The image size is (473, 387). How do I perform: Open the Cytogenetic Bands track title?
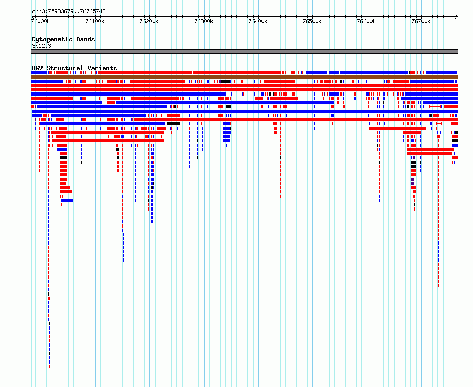[x=63, y=39]
